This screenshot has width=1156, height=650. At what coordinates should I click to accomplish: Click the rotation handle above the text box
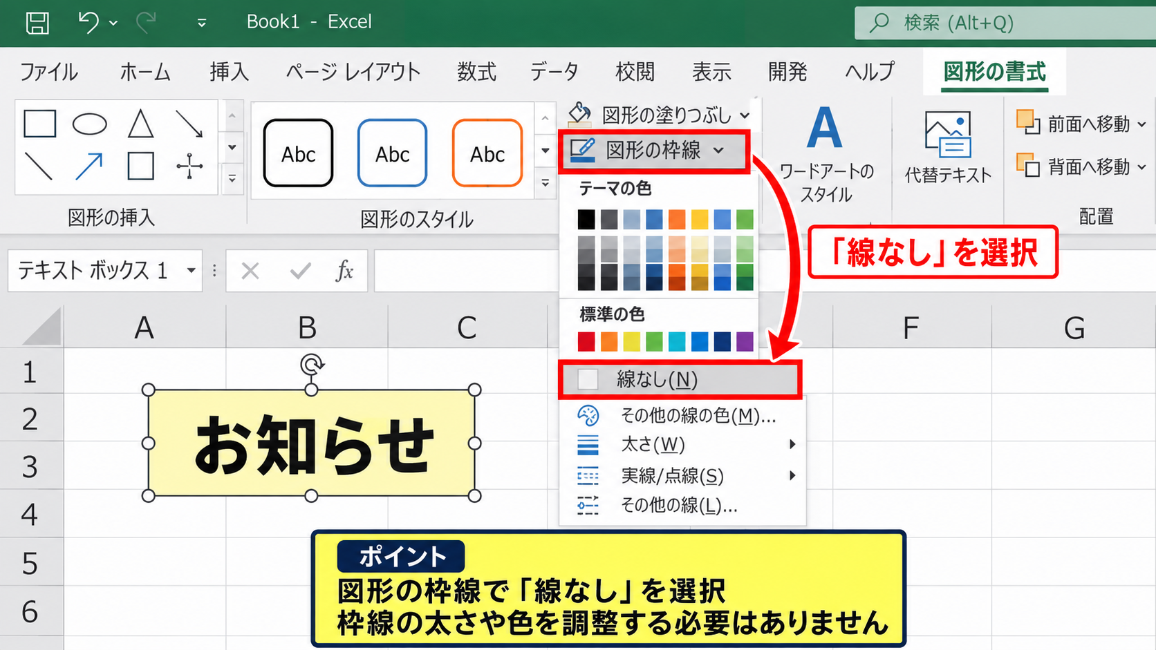coord(312,364)
